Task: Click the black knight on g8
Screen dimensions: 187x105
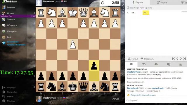Action: click(51, 87)
